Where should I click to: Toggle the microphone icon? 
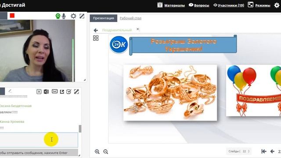[x=64, y=16]
